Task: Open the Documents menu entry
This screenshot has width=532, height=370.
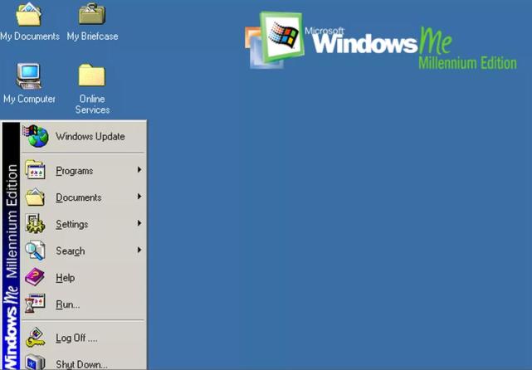Action: [84, 197]
